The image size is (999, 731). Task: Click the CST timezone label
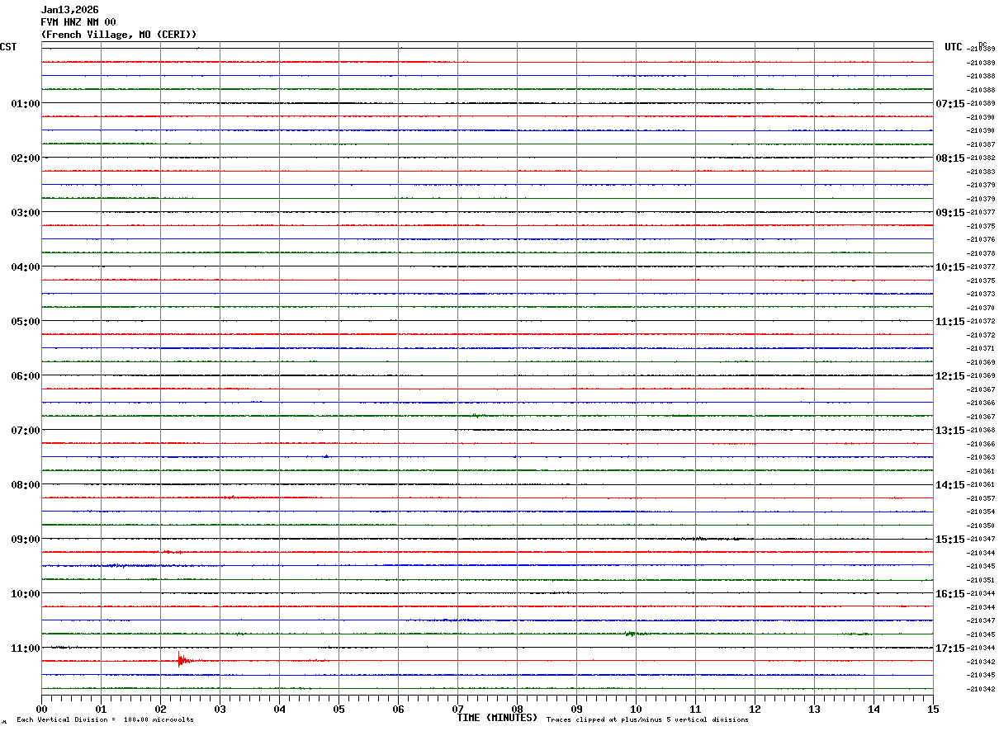pyautogui.click(x=8, y=47)
